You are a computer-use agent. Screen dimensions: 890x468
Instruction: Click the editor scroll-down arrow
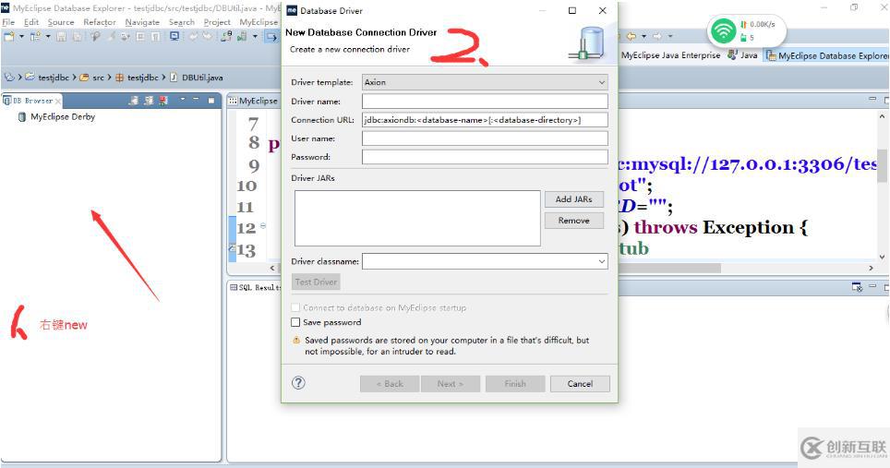click(x=882, y=257)
